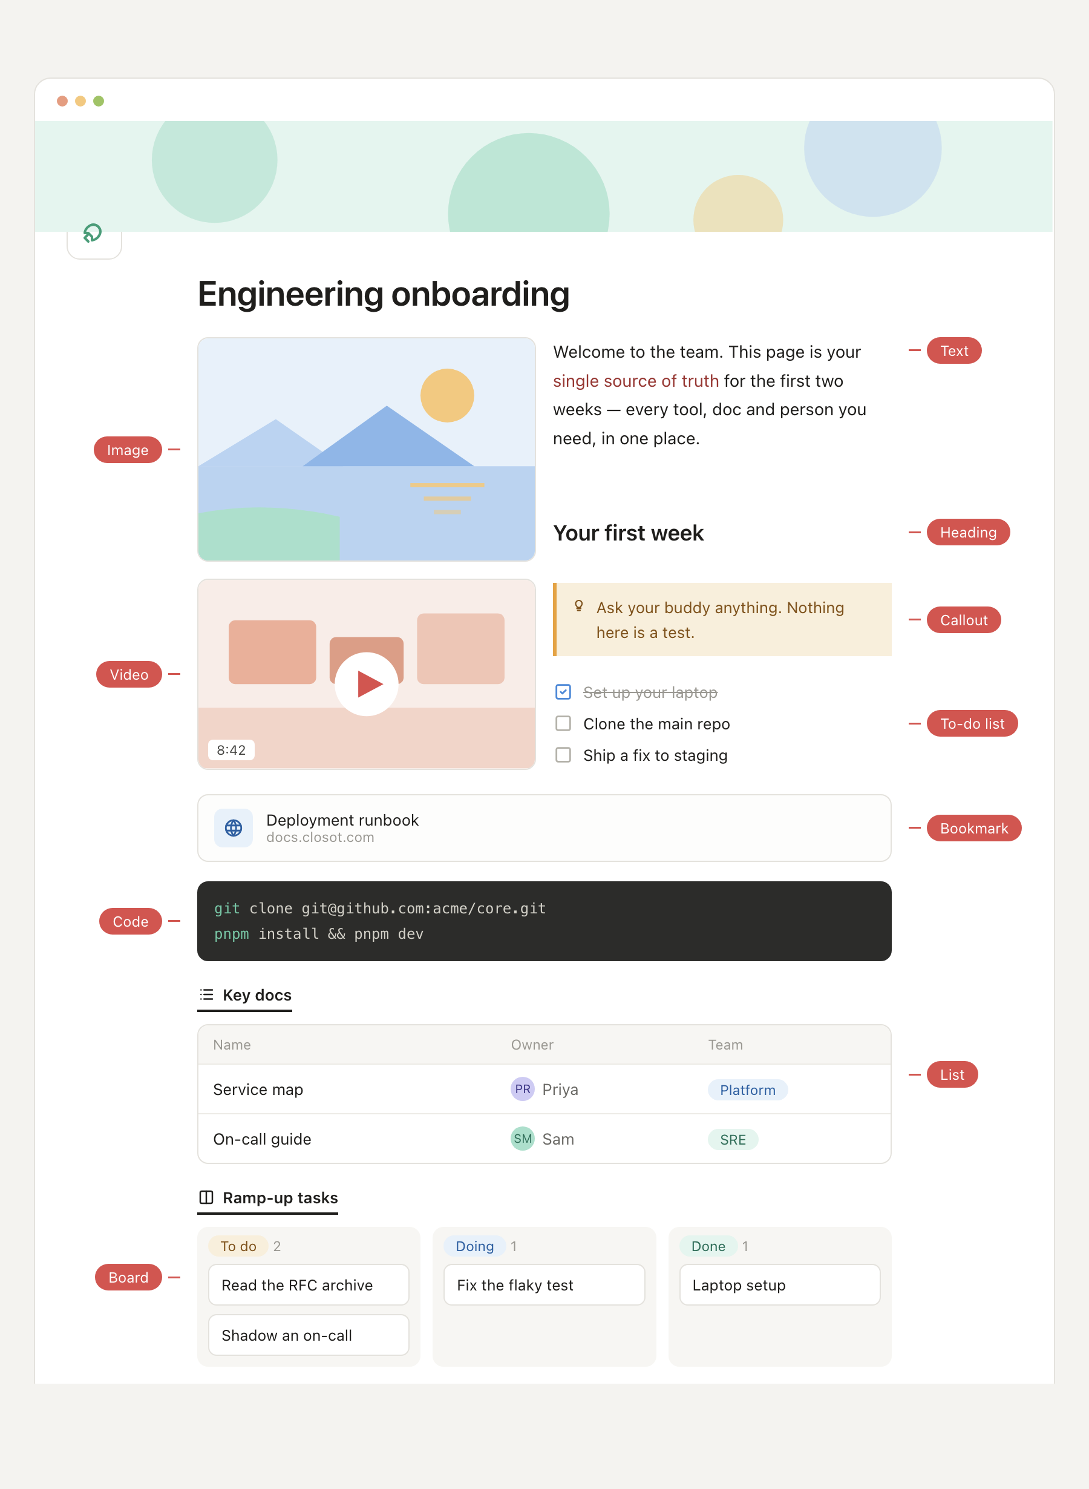Open the Ramp-up tasks view tab
The width and height of the screenshot is (1089, 1489).
point(268,1198)
